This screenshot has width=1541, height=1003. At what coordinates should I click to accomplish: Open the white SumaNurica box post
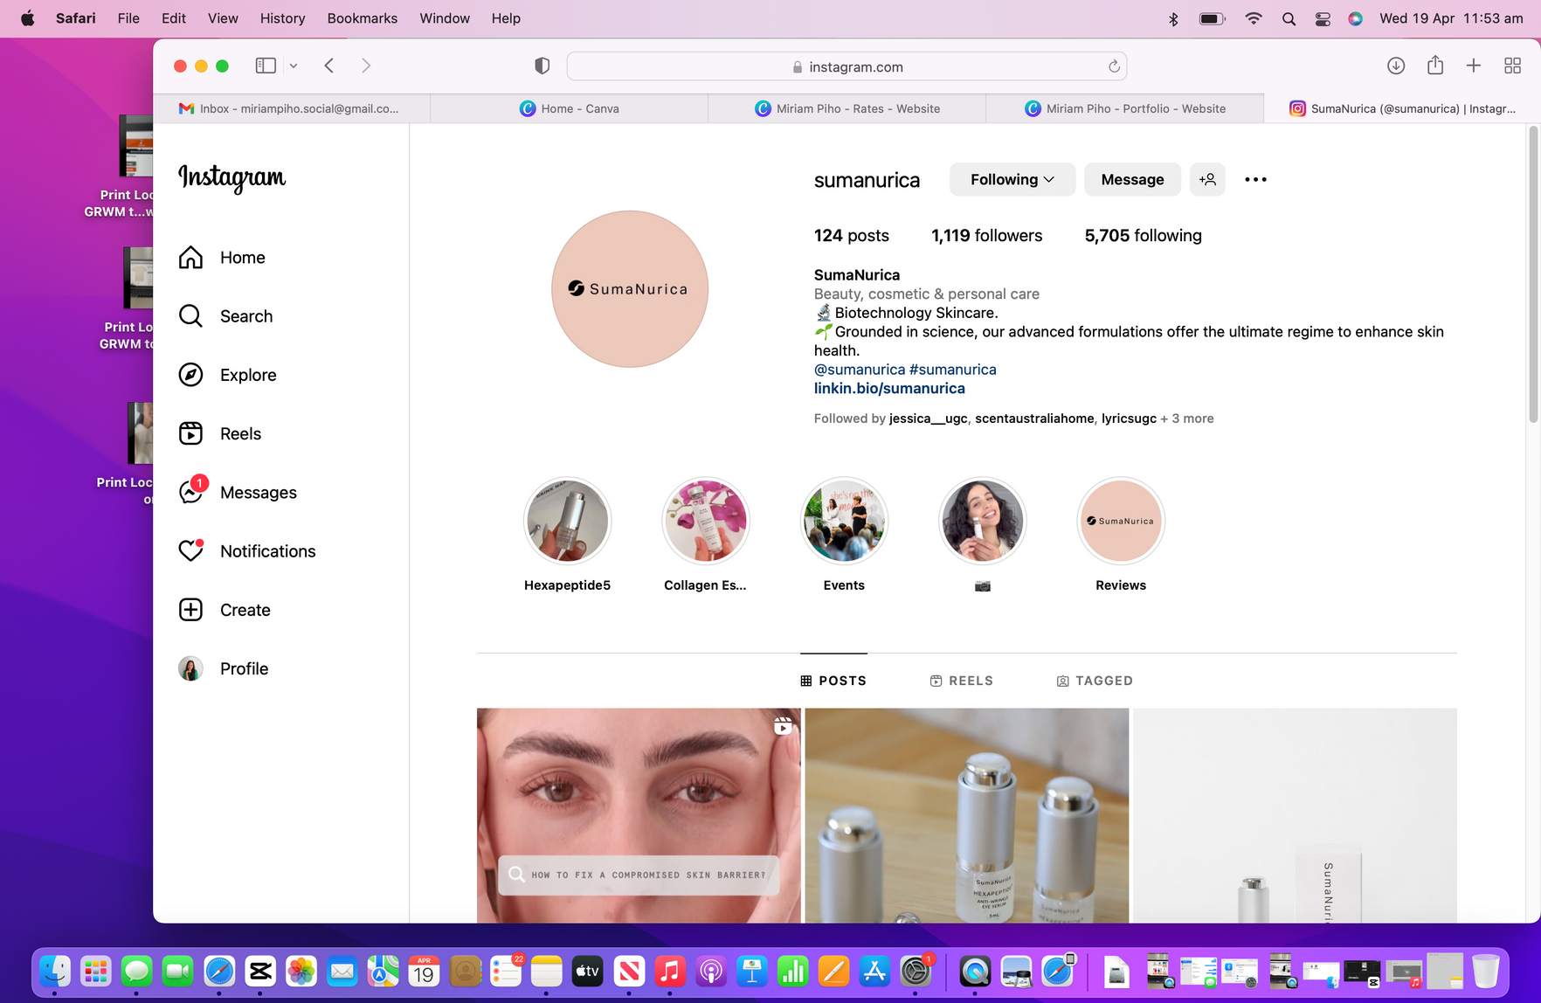pyautogui.click(x=1295, y=815)
